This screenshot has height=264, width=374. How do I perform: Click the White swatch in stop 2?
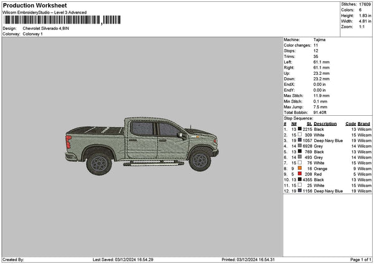pyautogui.click(x=300, y=135)
